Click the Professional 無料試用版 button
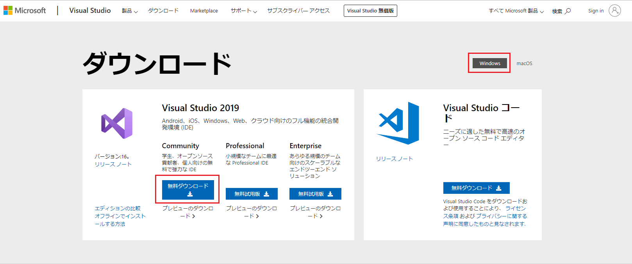Image resolution: width=632 pixels, height=264 pixels. click(252, 194)
